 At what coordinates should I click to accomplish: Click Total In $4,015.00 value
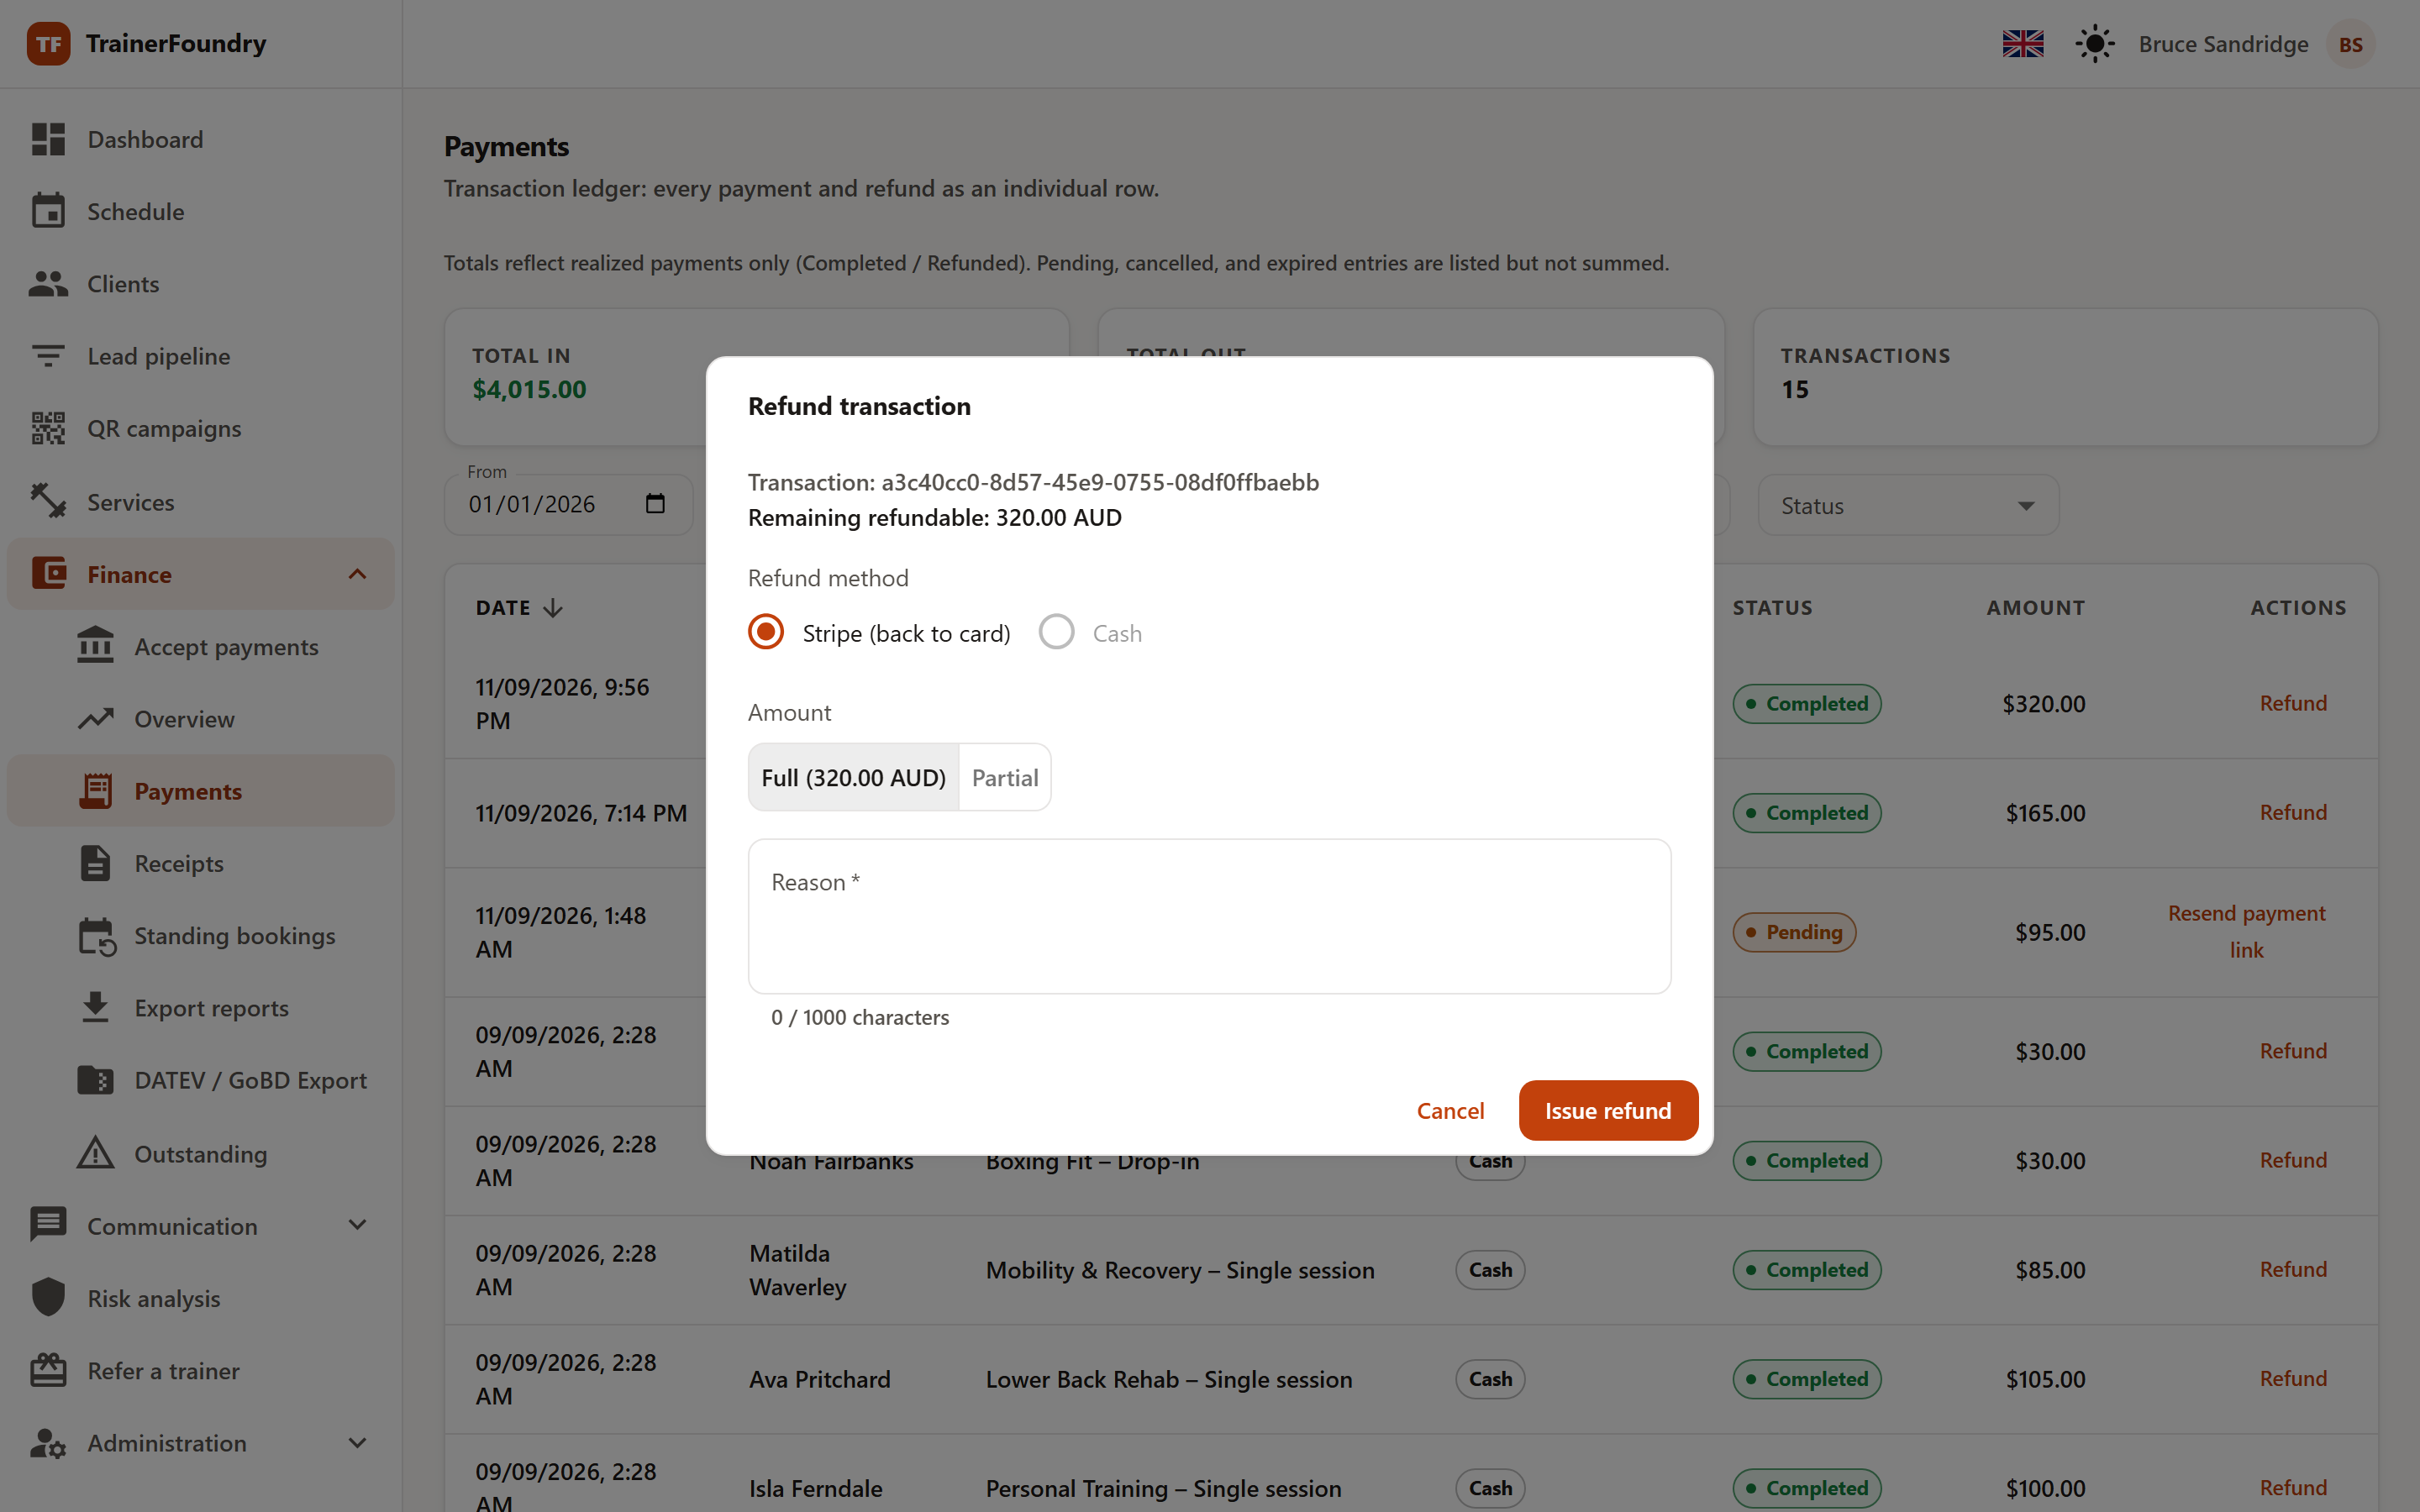(x=529, y=390)
